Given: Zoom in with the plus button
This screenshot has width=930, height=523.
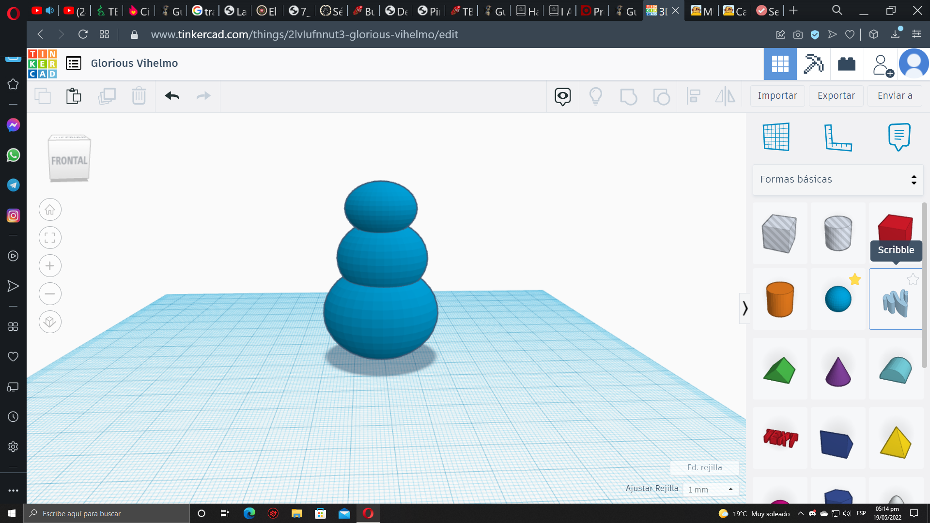Looking at the screenshot, I should pyautogui.click(x=50, y=266).
